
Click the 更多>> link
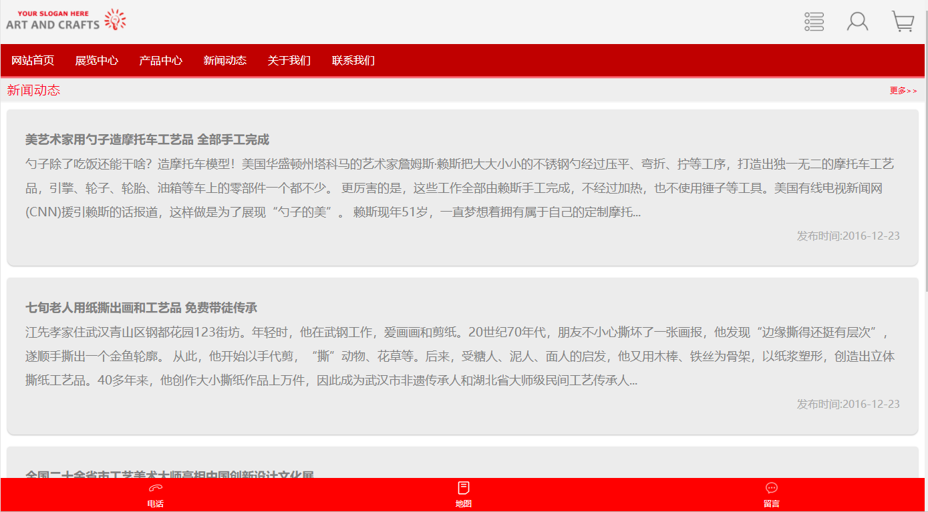(x=903, y=91)
